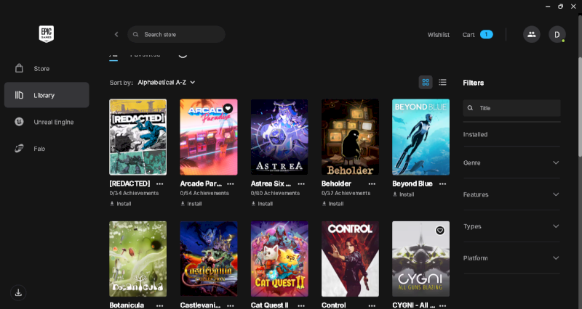
Task: Expand the Features filter
Action: coord(511,194)
